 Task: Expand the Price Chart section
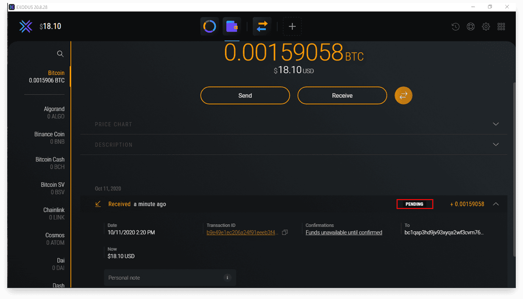[x=293, y=124]
